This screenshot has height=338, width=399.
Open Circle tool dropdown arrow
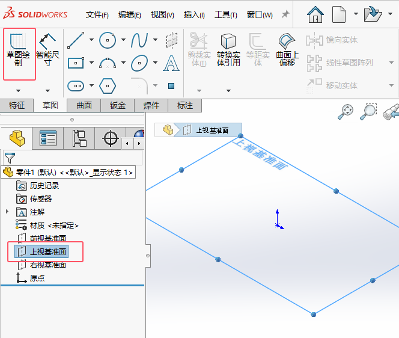[x=123, y=40]
